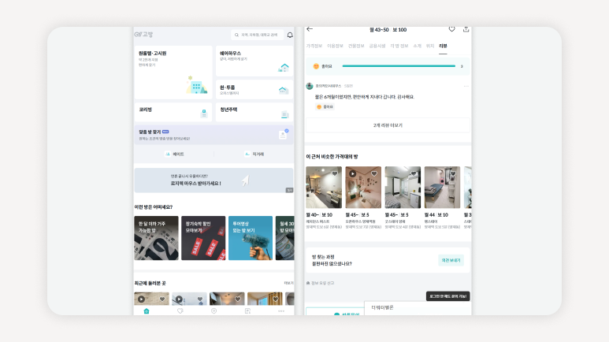Click 더보기 next to 최근에 둘러본 곳
The width and height of the screenshot is (609, 342).
point(288,284)
